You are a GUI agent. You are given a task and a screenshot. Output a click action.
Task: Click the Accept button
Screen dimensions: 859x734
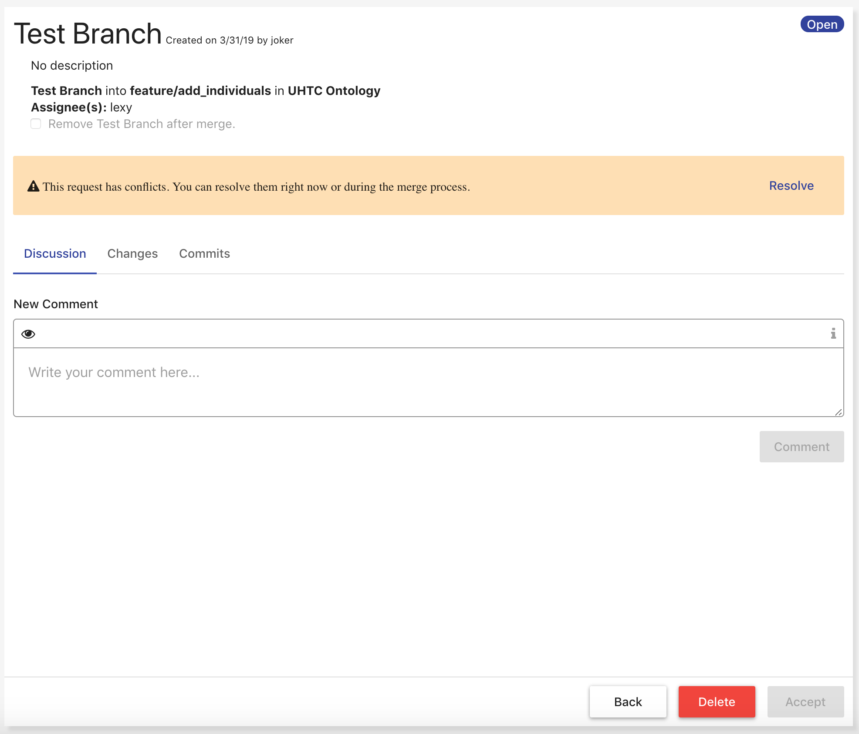pyautogui.click(x=805, y=702)
